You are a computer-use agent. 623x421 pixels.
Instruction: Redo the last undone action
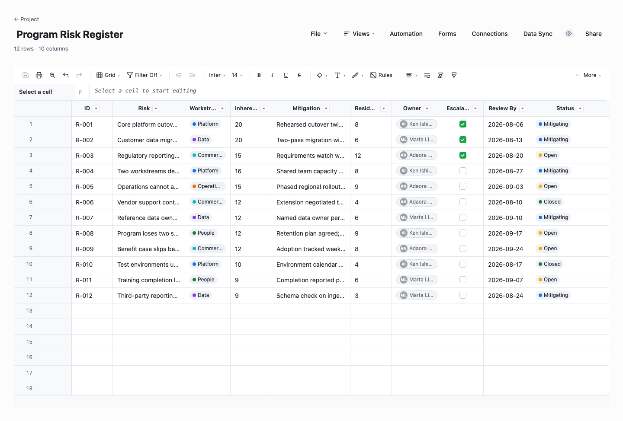tap(79, 75)
